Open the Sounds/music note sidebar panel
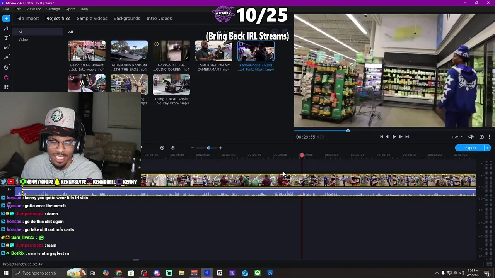The height and width of the screenshot is (278, 495). click(x=6, y=28)
